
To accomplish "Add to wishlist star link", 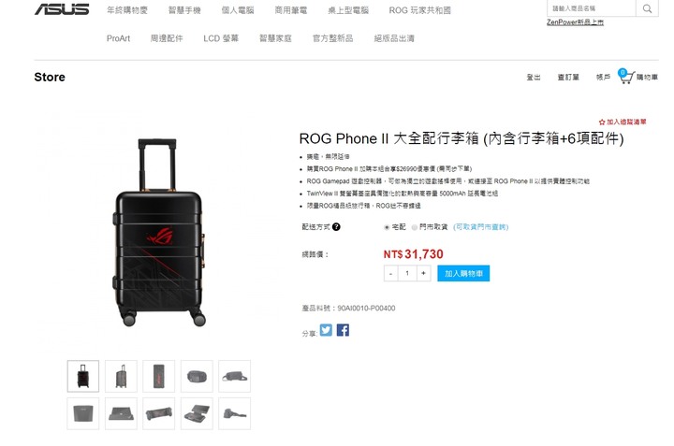I will [623, 122].
